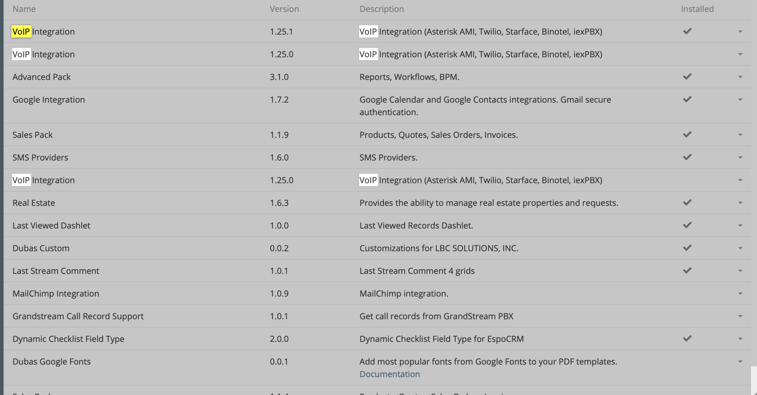This screenshot has height=395, width=757.
Task: Click the Real Estate installed checkmark
Action: (x=687, y=202)
